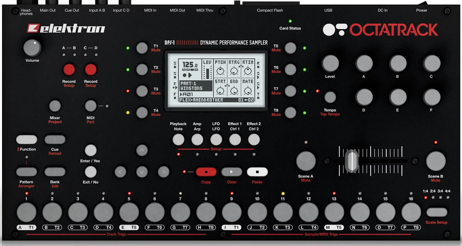Mute track T6 with its button
462x246 pixels.
pyautogui.click(x=291, y=69)
